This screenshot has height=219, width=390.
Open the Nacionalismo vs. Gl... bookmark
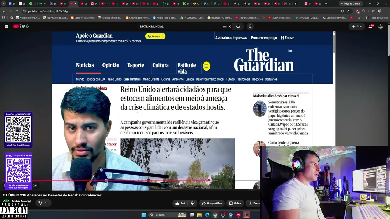pyautogui.click(x=28, y=18)
